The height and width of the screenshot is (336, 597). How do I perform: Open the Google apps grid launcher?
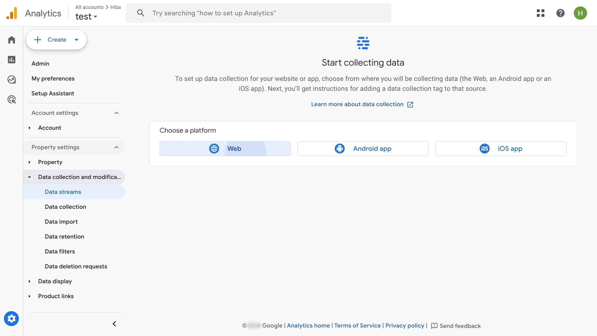[x=541, y=13]
